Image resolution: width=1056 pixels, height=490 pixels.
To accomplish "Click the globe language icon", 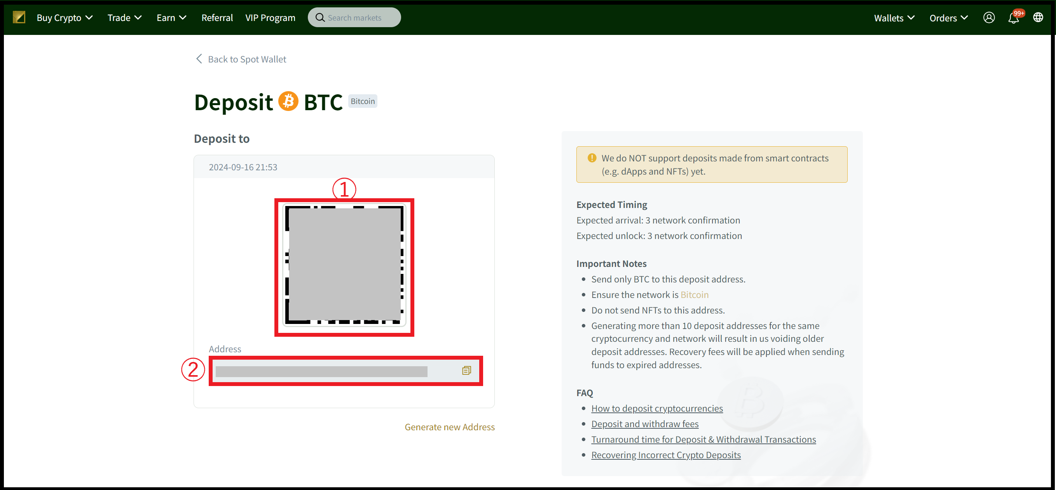I will [x=1038, y=17].
